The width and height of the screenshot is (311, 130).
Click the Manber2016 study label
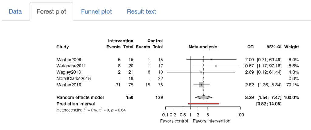69,85
